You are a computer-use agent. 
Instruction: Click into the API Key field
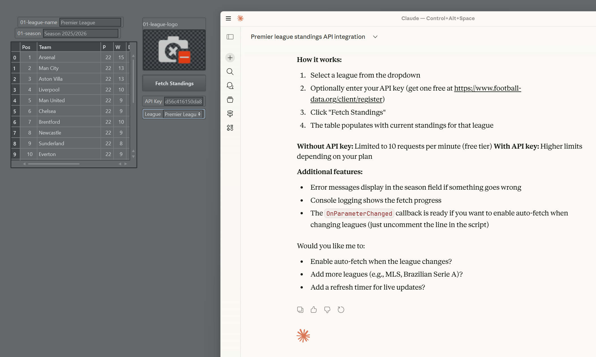pyautogui.click(x=183, y=101)
